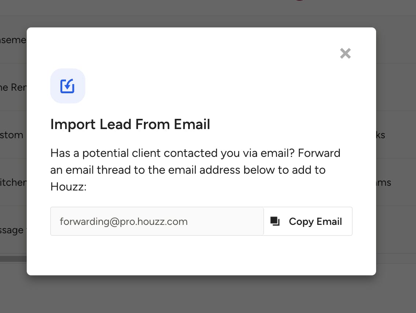Close the Import Lead From Email dialog

[345, 53]
